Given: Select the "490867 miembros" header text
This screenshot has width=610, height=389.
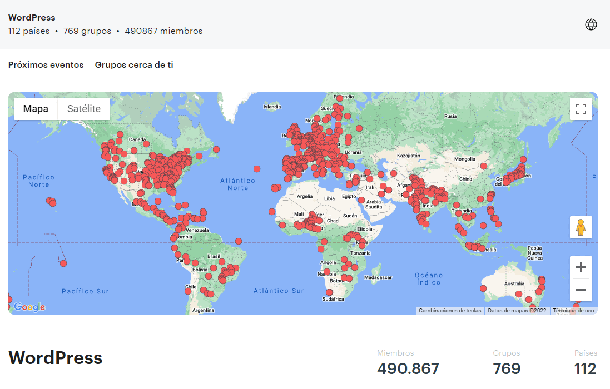Looking at the screenshot, I should 164,31.
